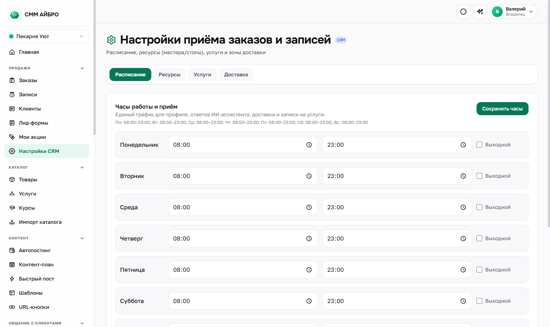
Task: Click Сохранить часы button
Action: coord(502,109)
